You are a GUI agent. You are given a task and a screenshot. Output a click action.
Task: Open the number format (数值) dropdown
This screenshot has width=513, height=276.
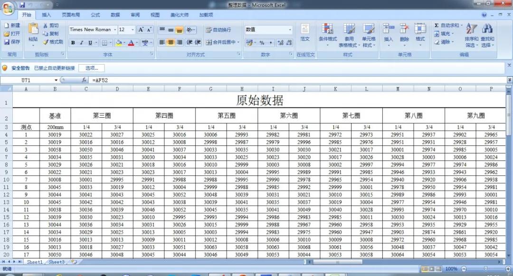tap(290, 29)
